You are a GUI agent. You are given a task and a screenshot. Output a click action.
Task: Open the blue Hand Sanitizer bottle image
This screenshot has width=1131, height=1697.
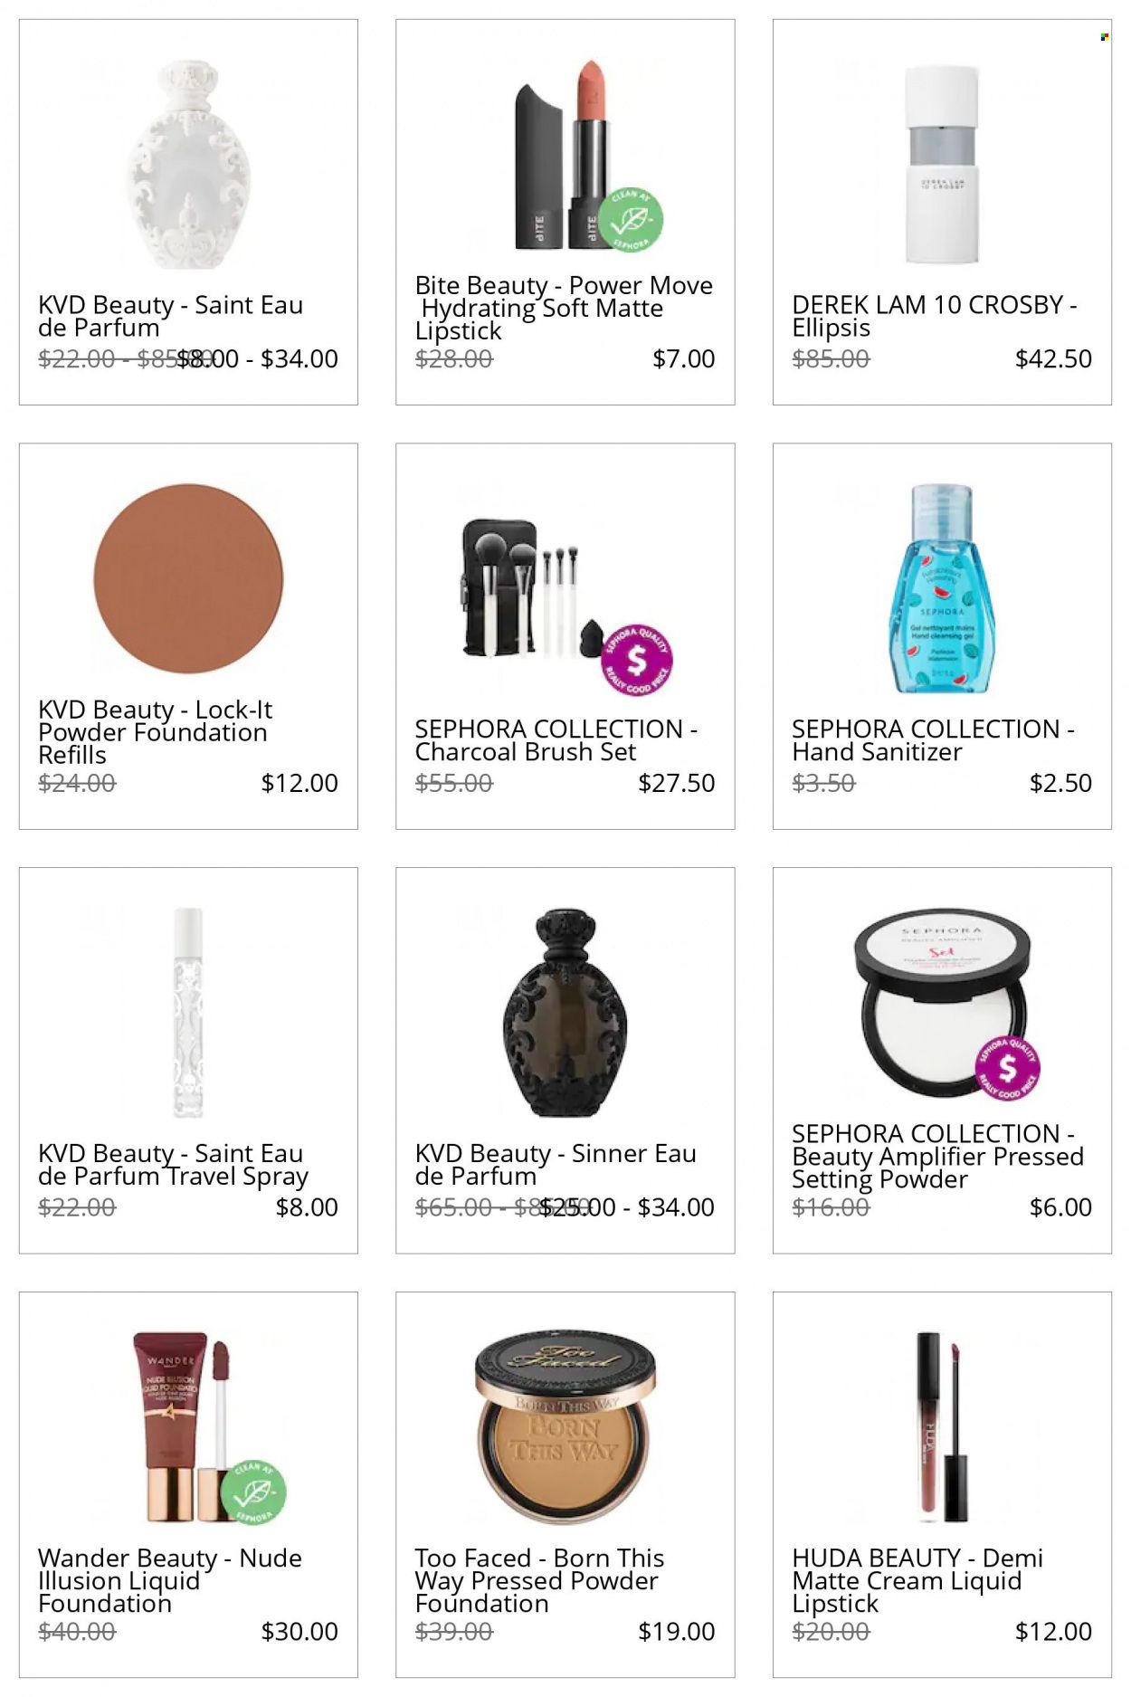[x=942, y=588]
